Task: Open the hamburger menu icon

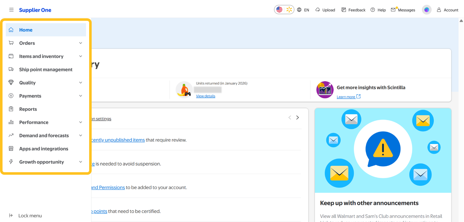Action: (11, 10)
